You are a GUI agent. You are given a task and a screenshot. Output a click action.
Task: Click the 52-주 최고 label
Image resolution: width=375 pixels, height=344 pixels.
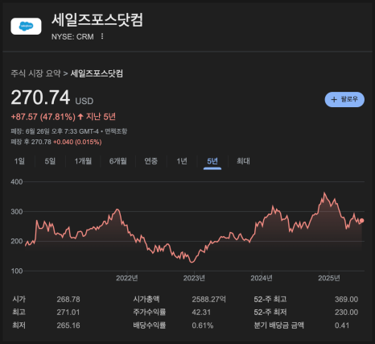(270, 299)
